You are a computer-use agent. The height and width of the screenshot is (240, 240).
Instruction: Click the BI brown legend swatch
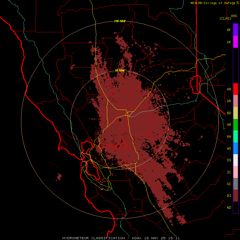coord(235,196)
